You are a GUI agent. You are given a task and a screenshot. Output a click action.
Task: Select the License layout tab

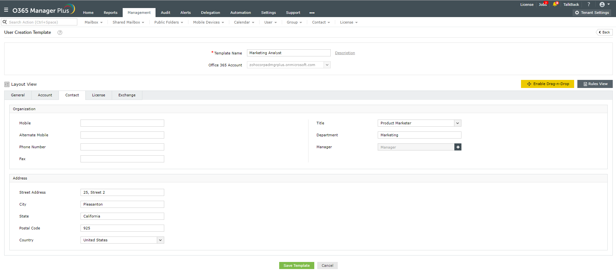point(99,95)
